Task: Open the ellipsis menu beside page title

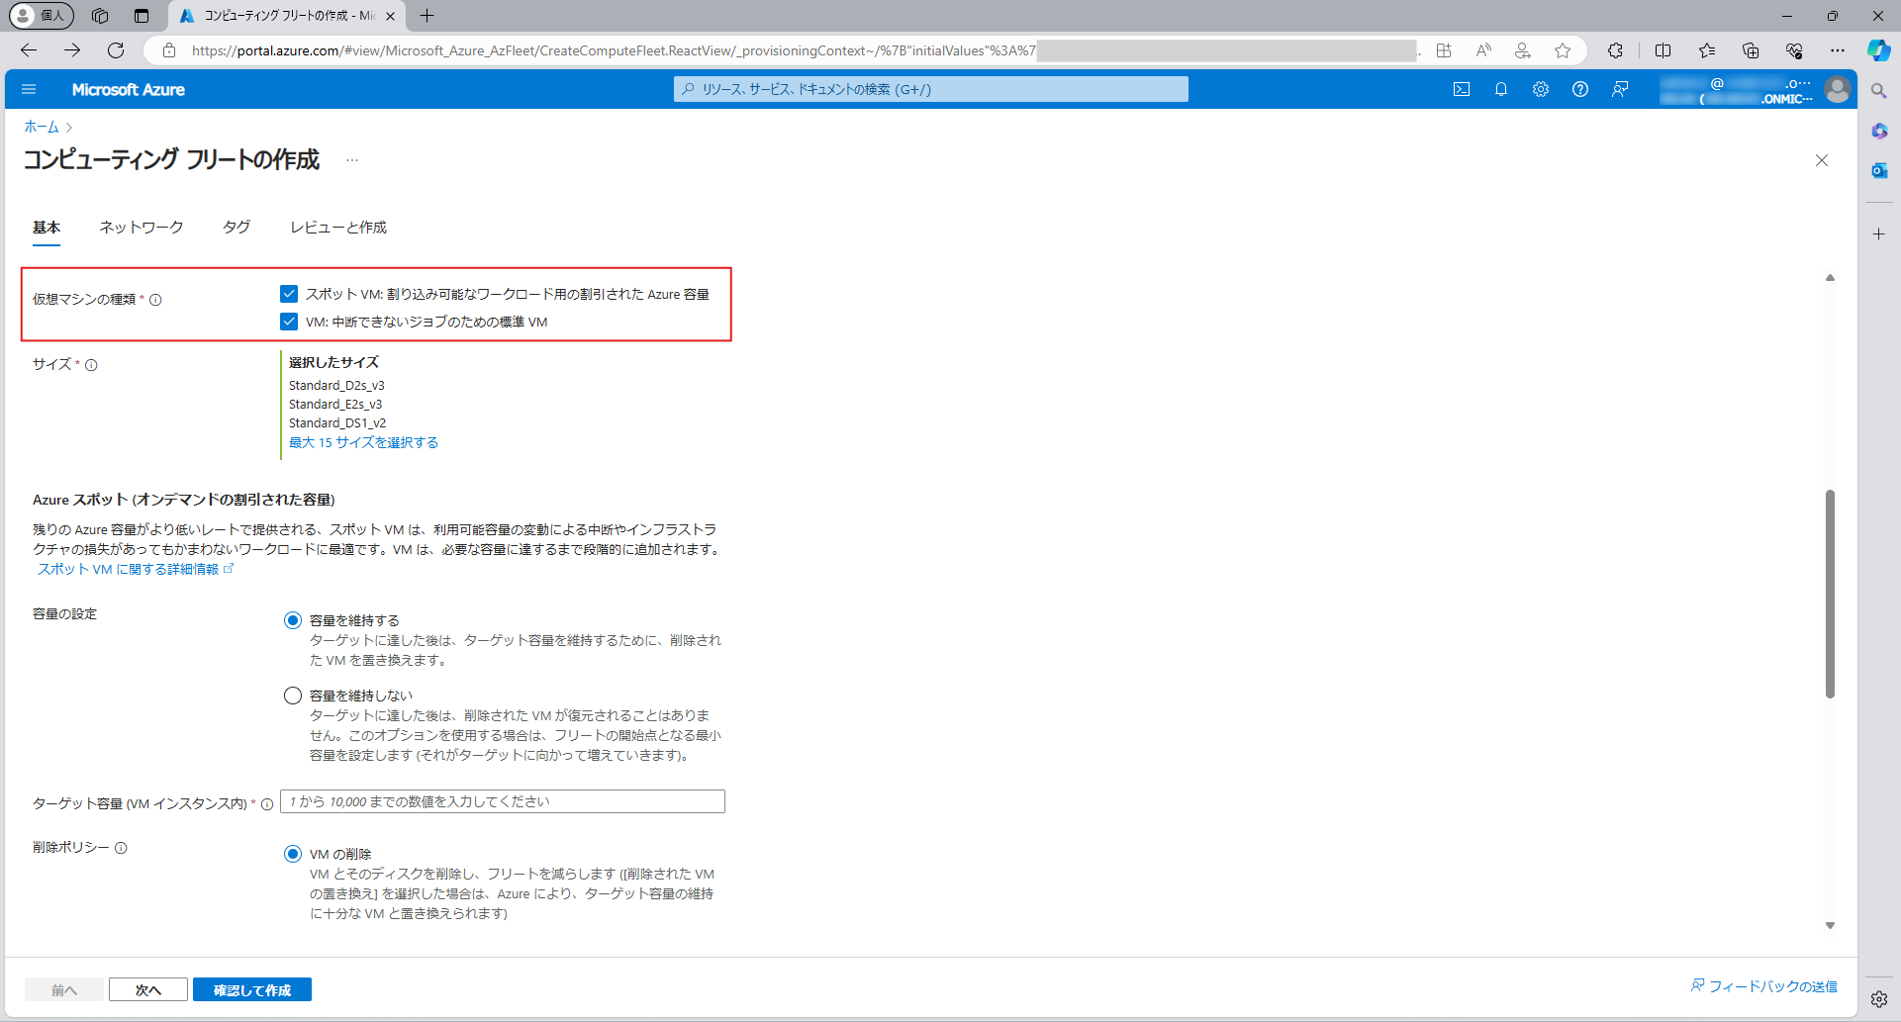Action: tap(352, 160)
